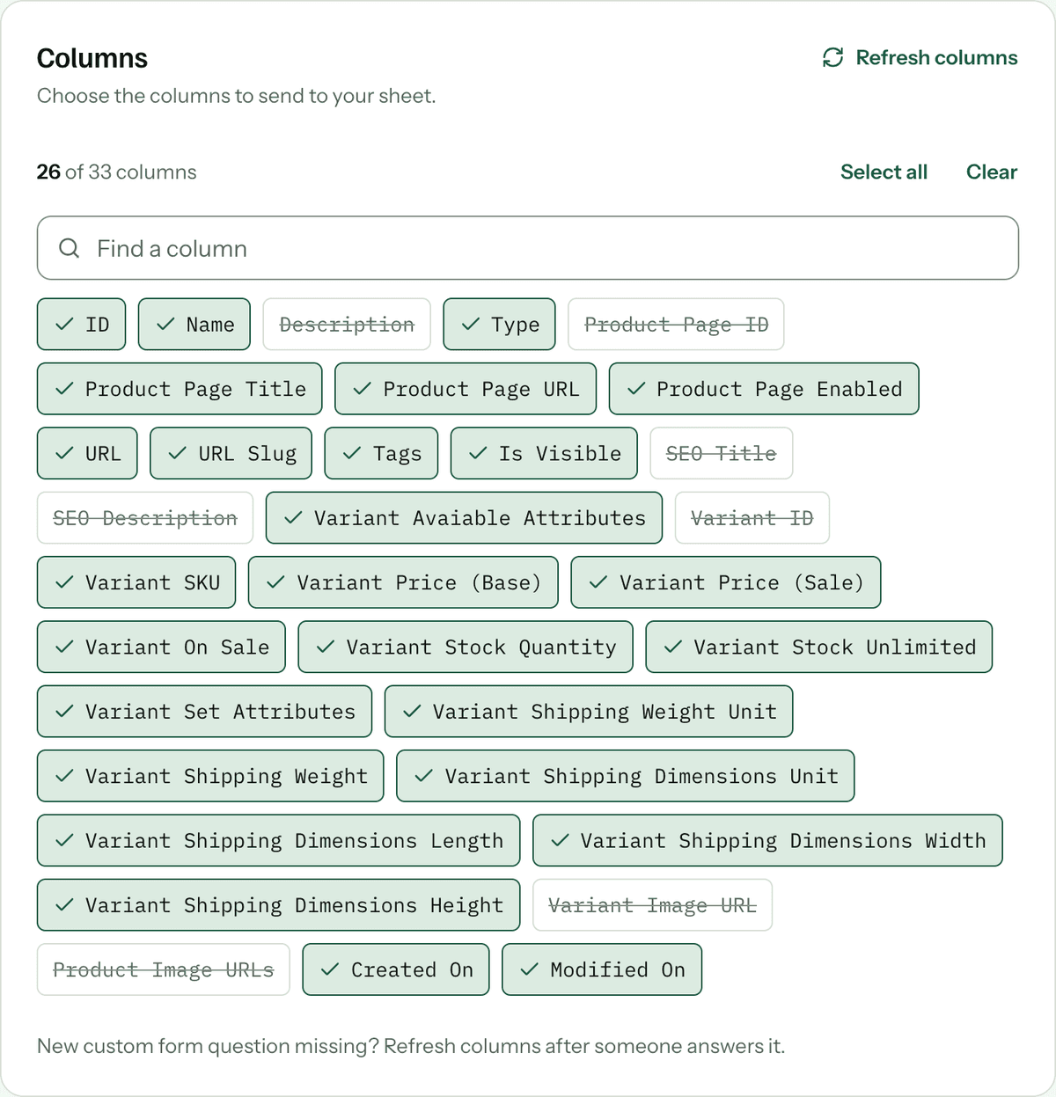Image resolution: width=1056 pixels, height=1097 pixels.
Task: Enable the SEO Description column
Action: point(145,518)
